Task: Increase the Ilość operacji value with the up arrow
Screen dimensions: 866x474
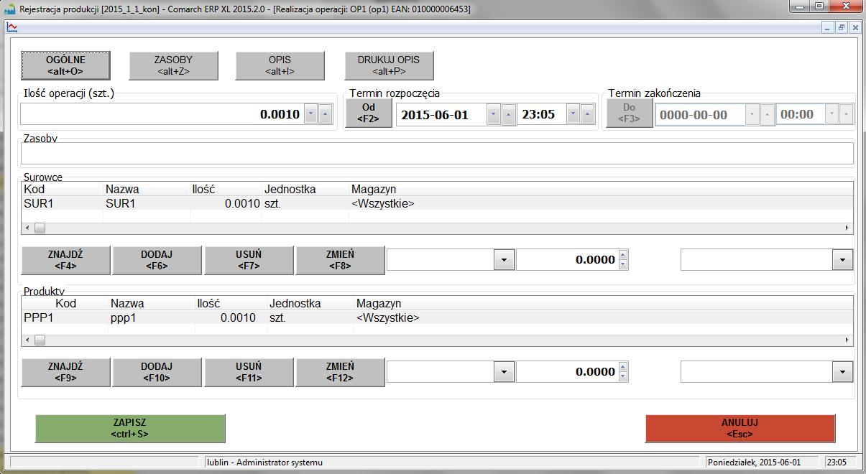Action: point(326,114)
